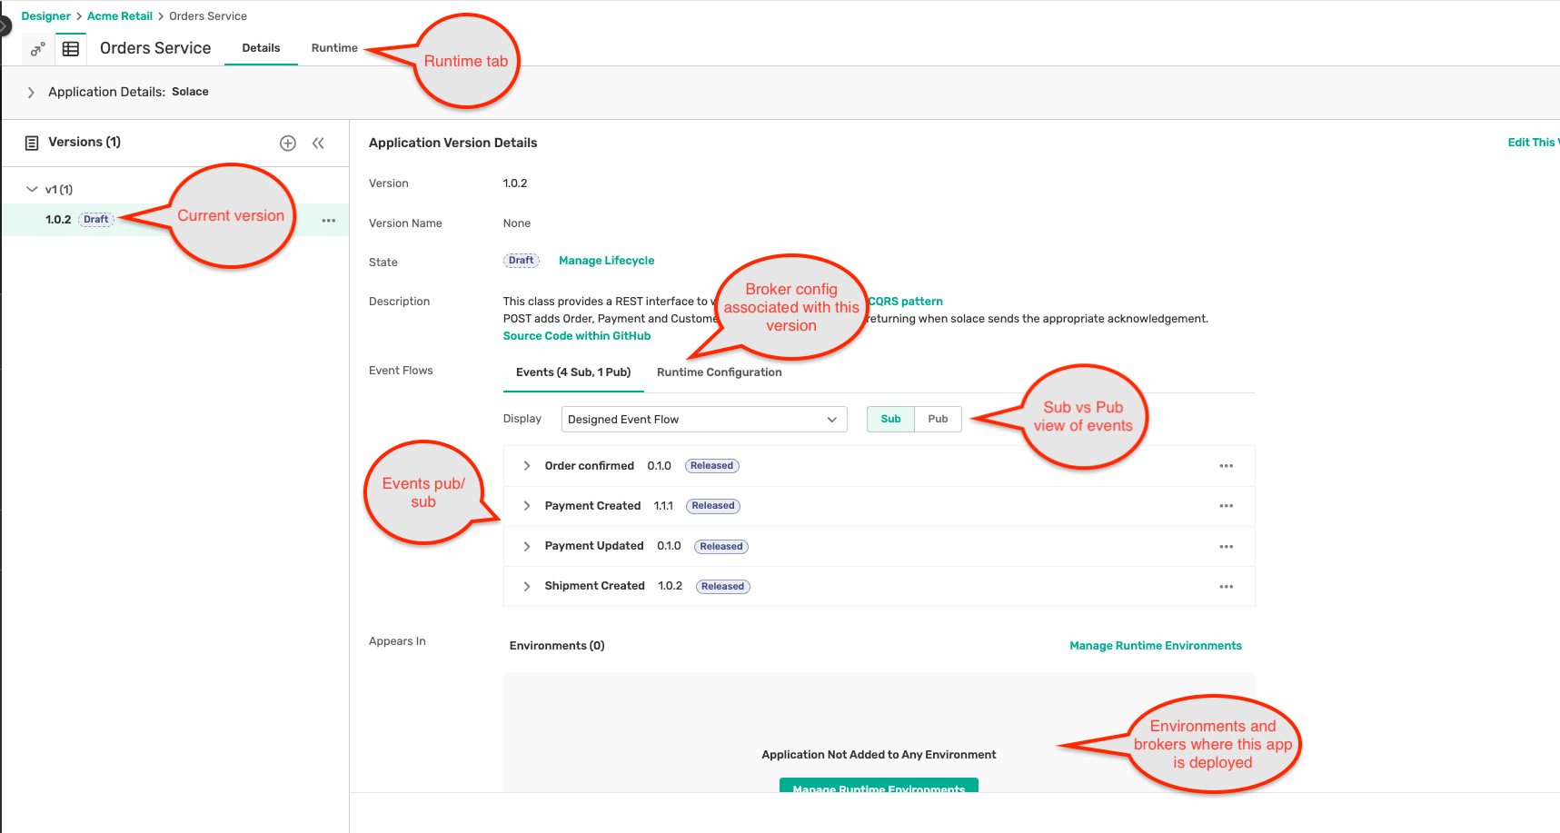Select the graph view icon
Viewport: 1560px width, 833px height.
pos(37,48)
